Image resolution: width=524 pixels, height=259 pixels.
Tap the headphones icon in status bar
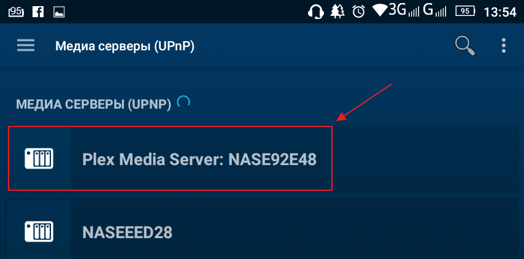pos(315,12)
